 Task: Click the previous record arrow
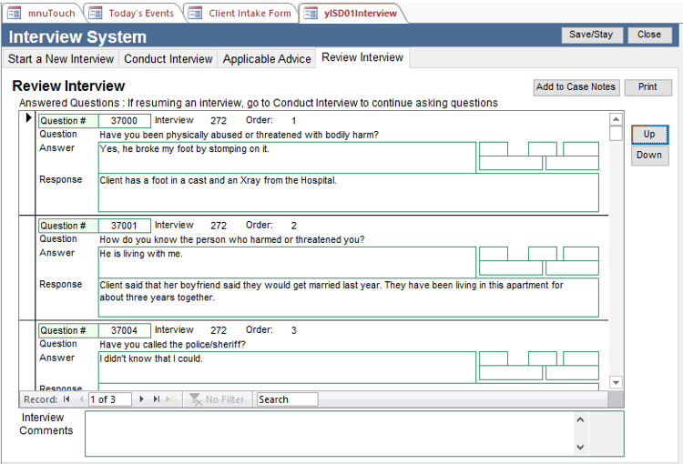click(81, 399)
